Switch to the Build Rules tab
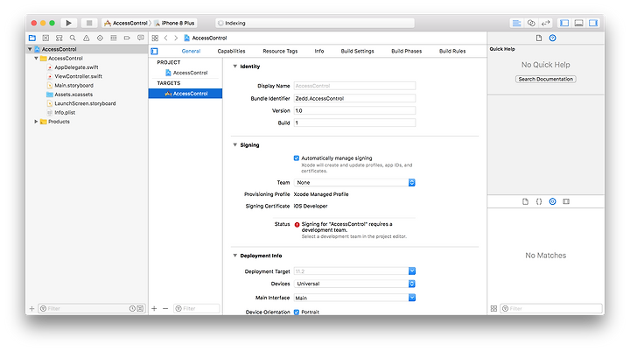630x351 pixels. 452,51
